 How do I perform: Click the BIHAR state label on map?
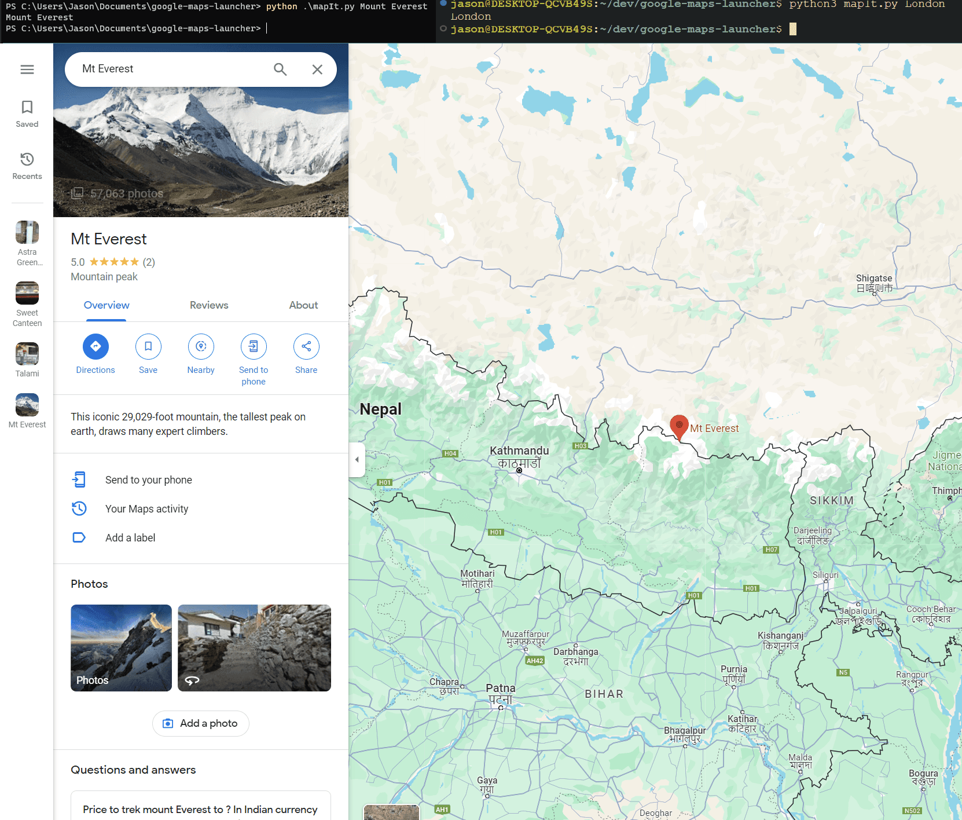click(604, 694)
